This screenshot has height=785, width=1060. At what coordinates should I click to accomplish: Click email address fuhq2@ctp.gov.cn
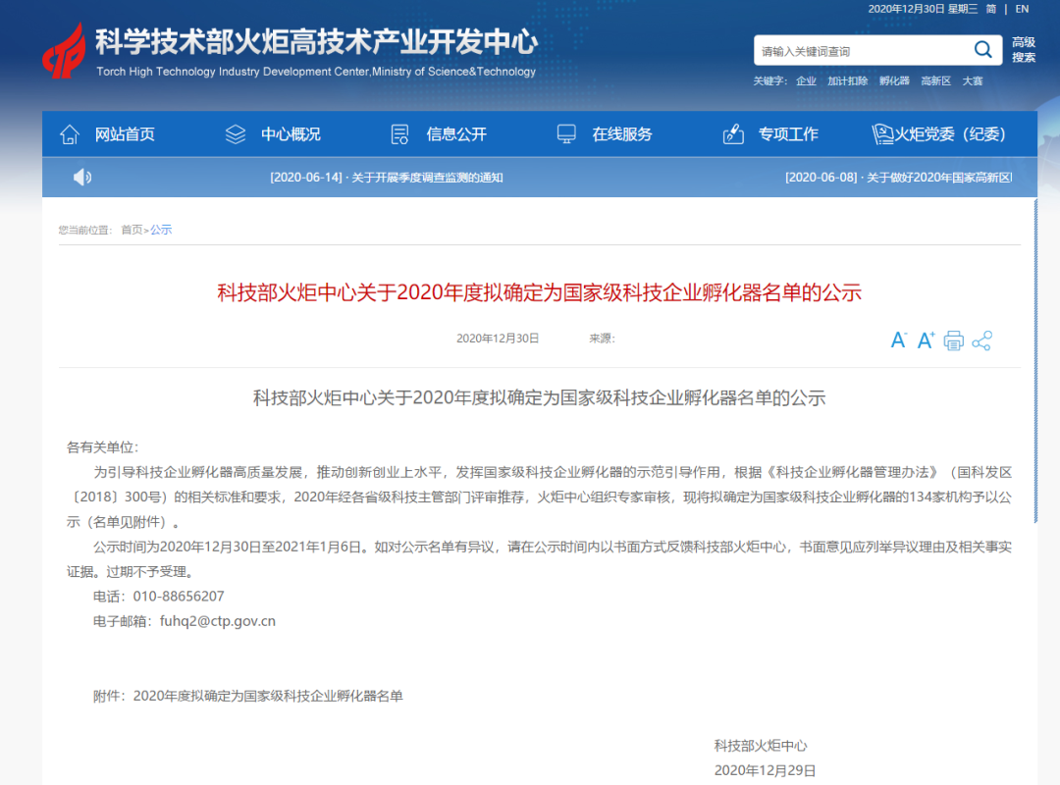point(218,621)
